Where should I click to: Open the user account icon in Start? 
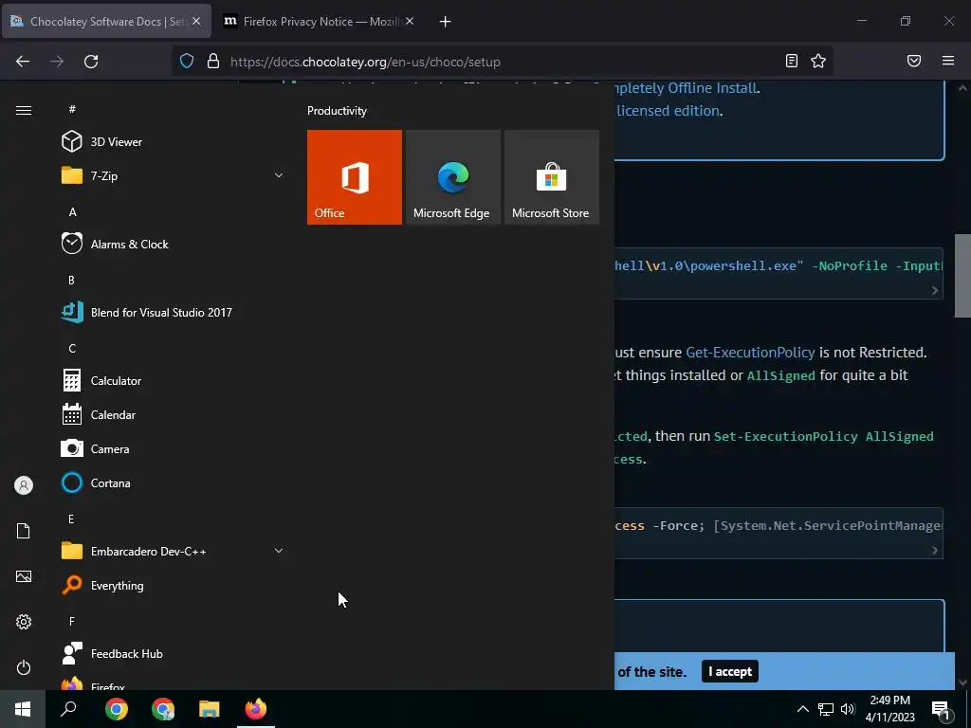point(24,485)
